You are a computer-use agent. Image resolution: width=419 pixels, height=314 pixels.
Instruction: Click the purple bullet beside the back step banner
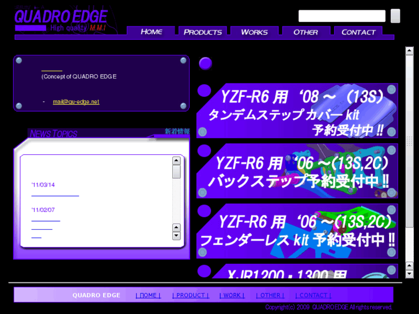coord(204,151)
